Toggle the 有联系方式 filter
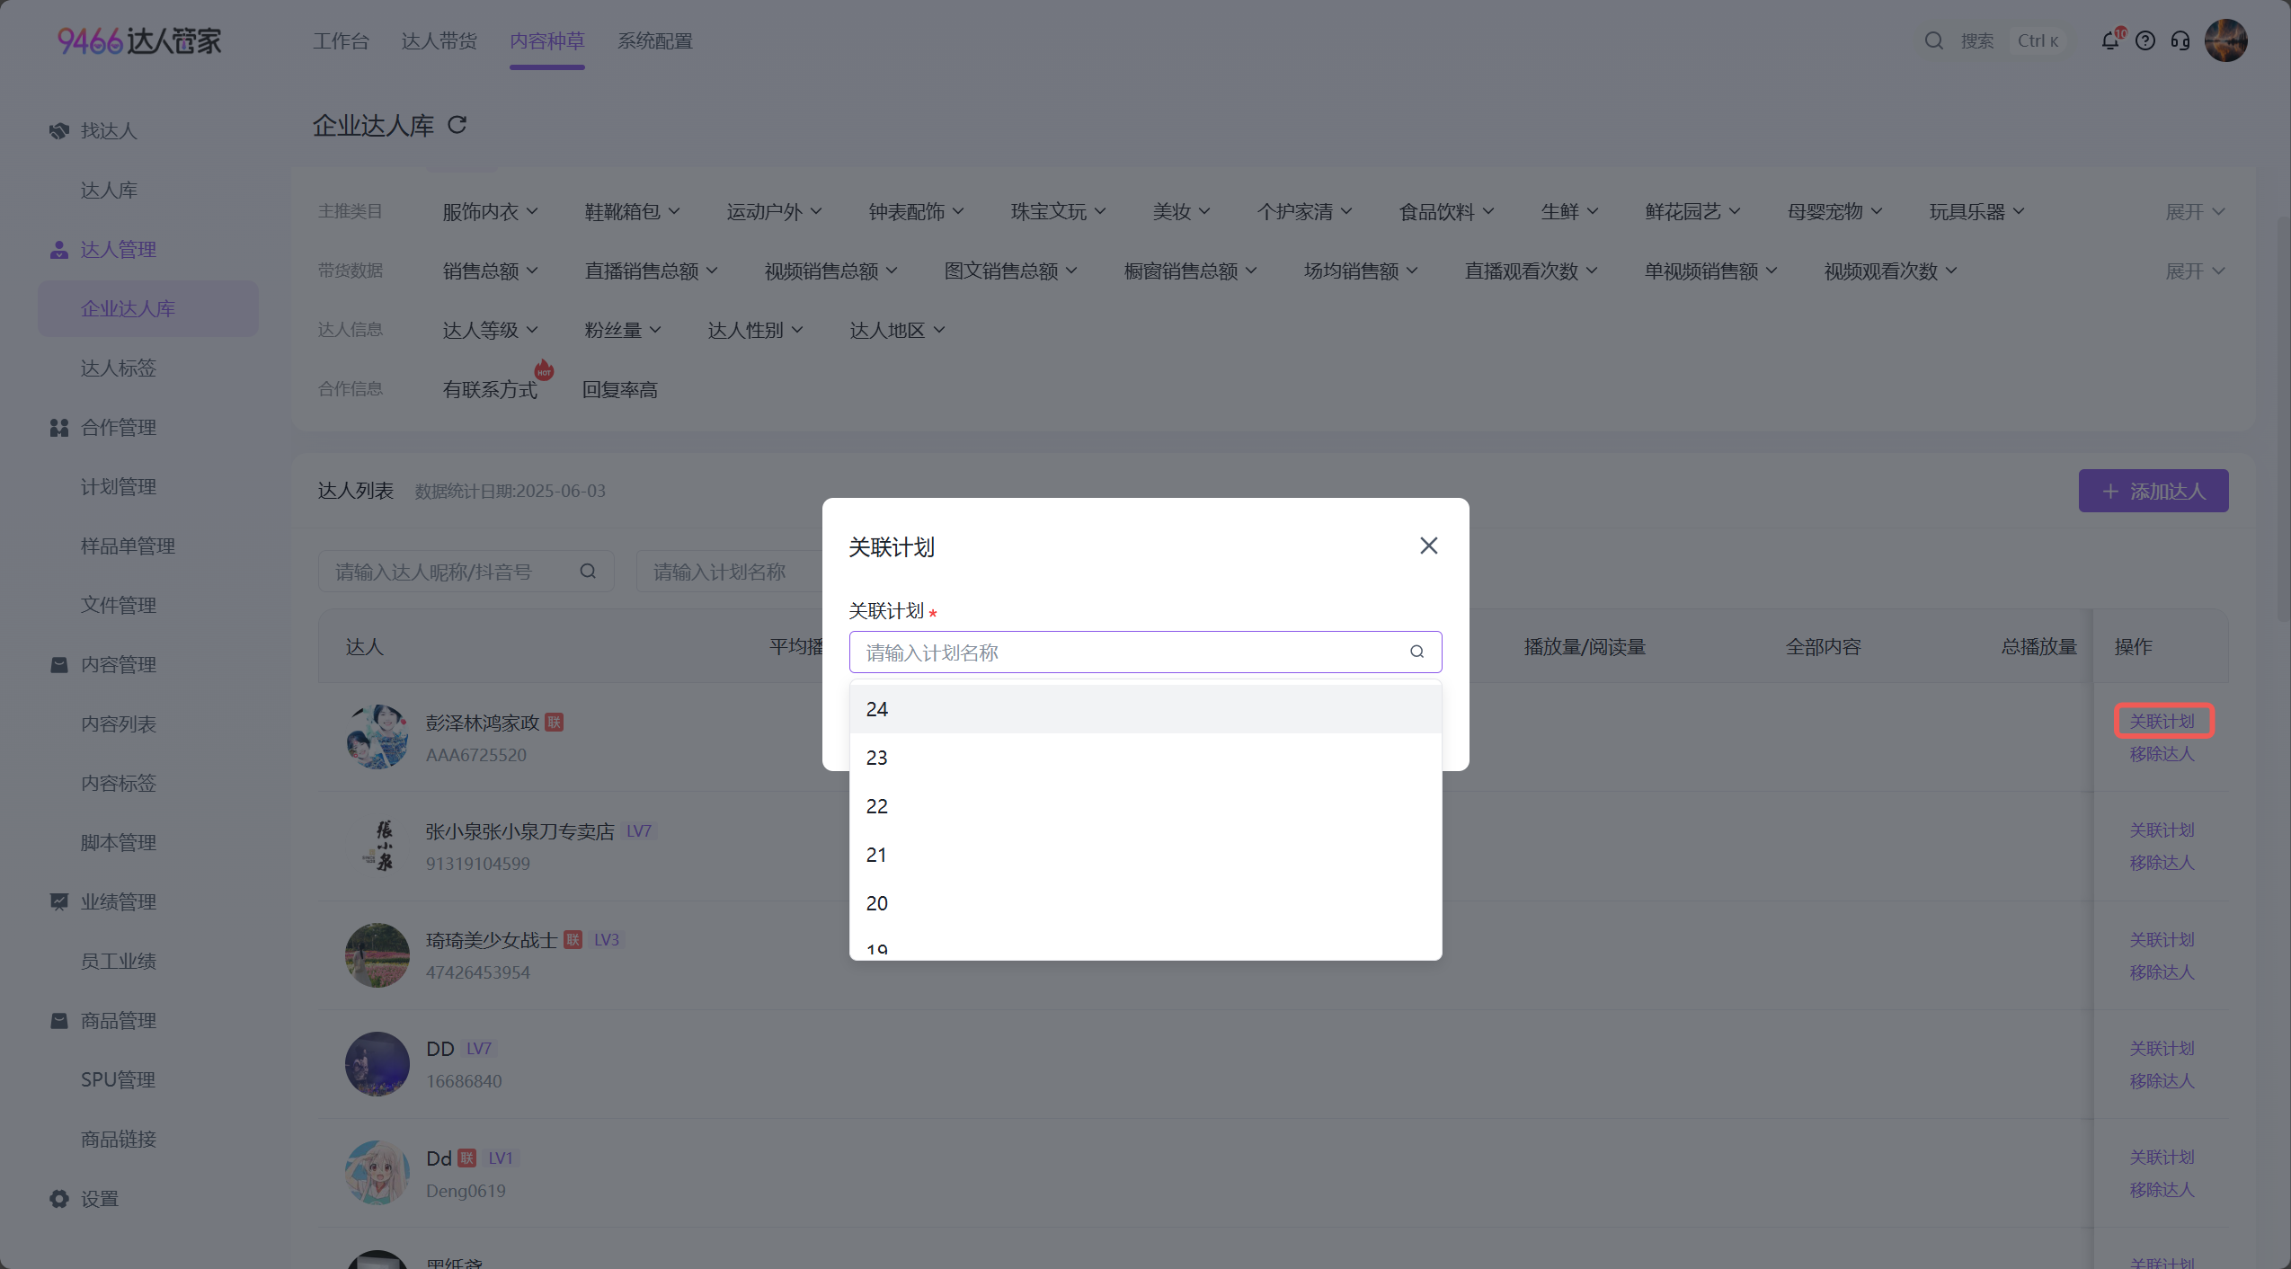The image size is (2291, 1269). point(490,390)
